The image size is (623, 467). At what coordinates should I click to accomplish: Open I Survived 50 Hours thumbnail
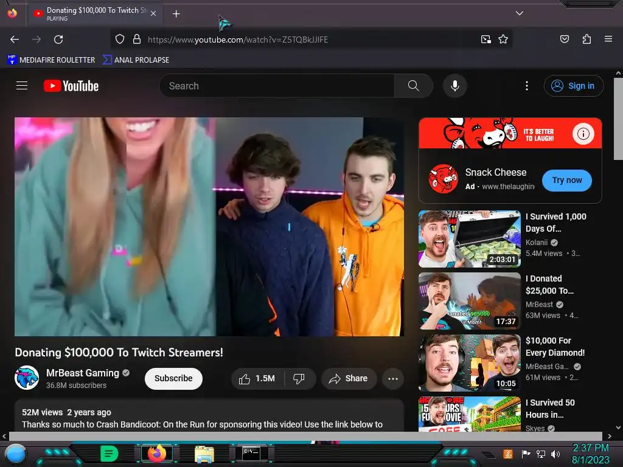470,413
